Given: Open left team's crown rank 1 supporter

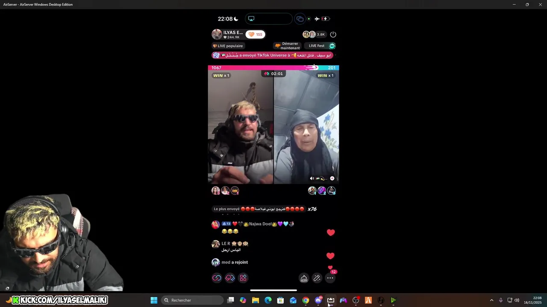Looking at the screenshot, I should coord(235,191).
